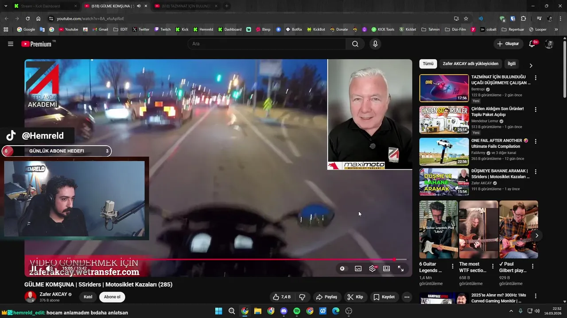Save the video with Kaydet
The width and height of the screenshot is (567, 318).
click(x=384, y=297)
